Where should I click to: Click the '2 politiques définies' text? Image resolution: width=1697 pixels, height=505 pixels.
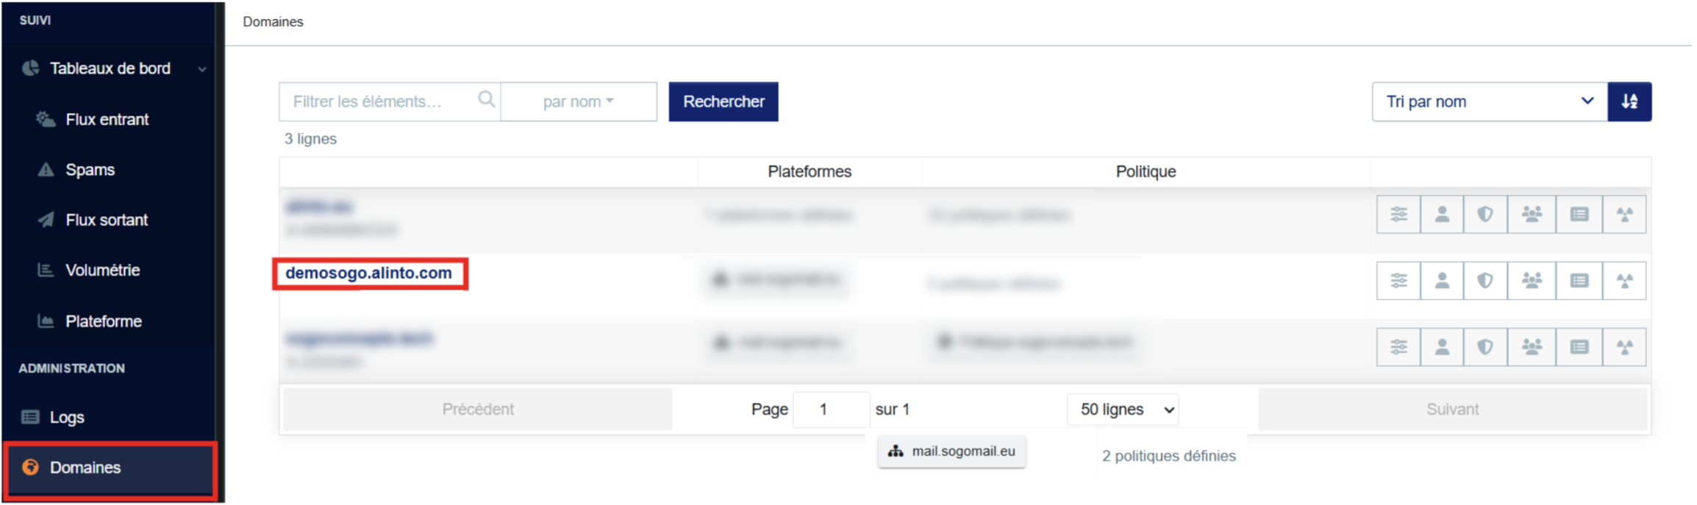click(1168, 456)
